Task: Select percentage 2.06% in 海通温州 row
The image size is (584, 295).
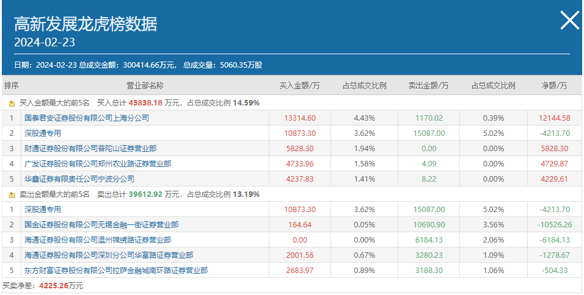Action: 494,240
